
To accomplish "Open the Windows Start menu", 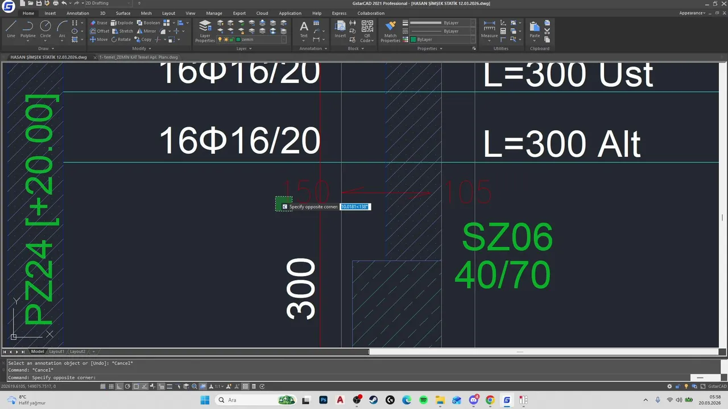I will click(x=205, y=400).
